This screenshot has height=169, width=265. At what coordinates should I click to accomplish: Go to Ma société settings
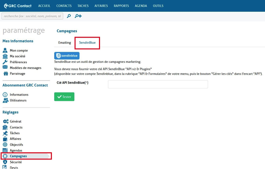pos(17,56)
